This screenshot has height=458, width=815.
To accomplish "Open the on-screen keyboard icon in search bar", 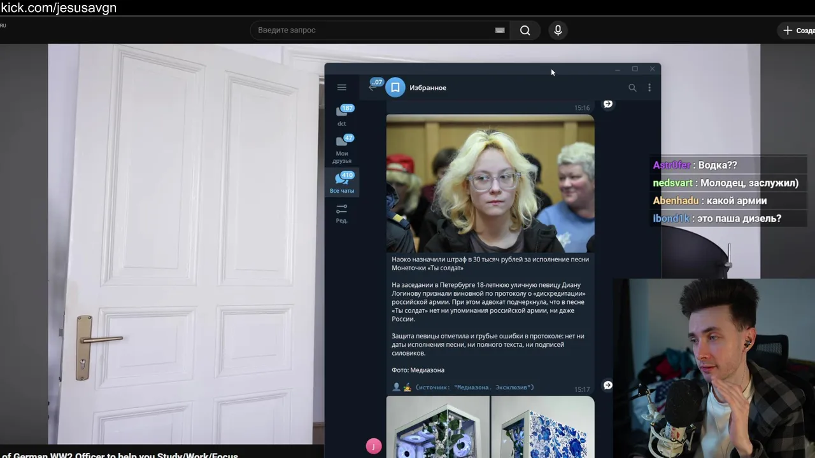I will coord(500,30).
